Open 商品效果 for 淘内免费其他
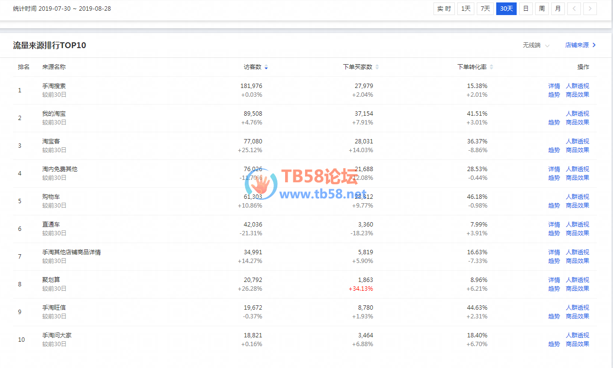 click(577, 178)
